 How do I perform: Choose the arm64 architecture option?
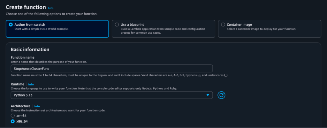click(x=13, y=116)
